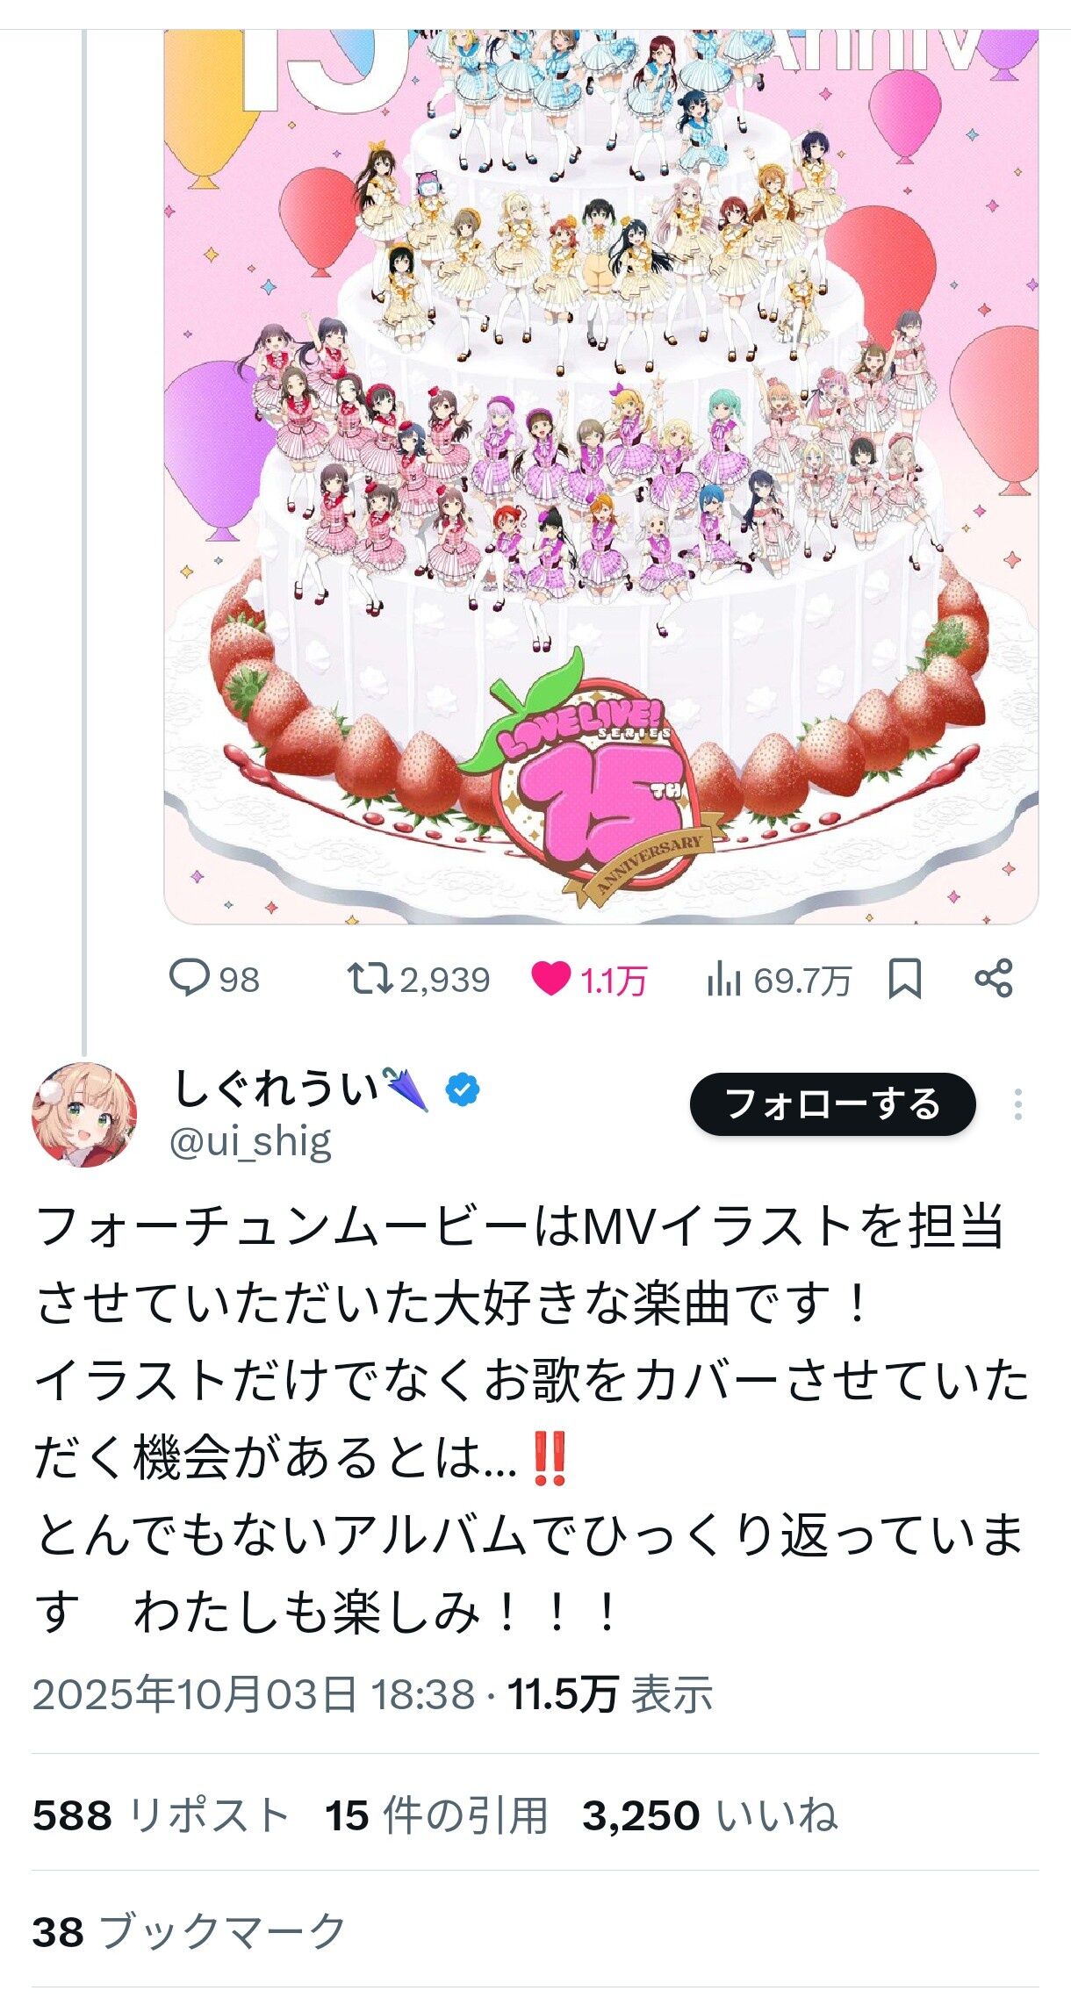Open the @ui_shig handle link

coord(250,1142)
